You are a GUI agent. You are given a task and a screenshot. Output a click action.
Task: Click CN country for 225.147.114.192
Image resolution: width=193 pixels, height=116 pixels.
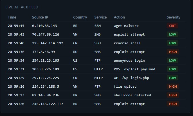pos(75,43)
